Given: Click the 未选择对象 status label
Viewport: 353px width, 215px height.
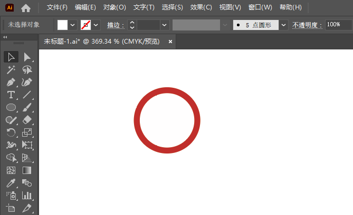Looking at the screenshot, I should click(x=24, y=25).
